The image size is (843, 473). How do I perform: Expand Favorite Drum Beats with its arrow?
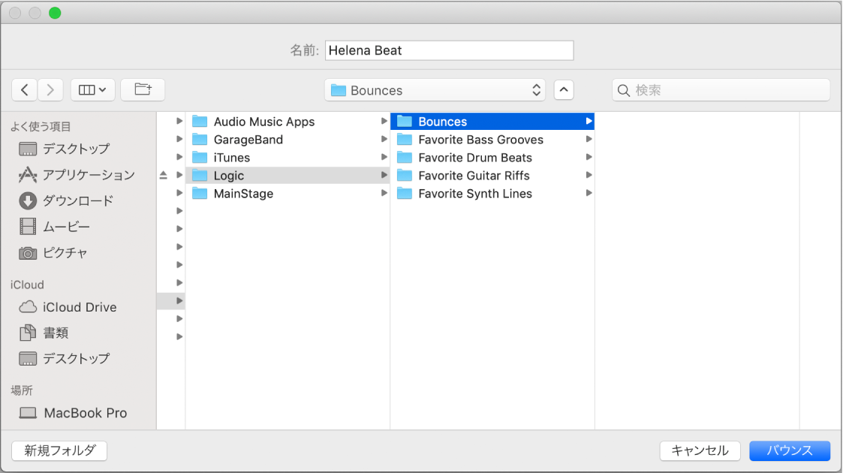(589, 158)
